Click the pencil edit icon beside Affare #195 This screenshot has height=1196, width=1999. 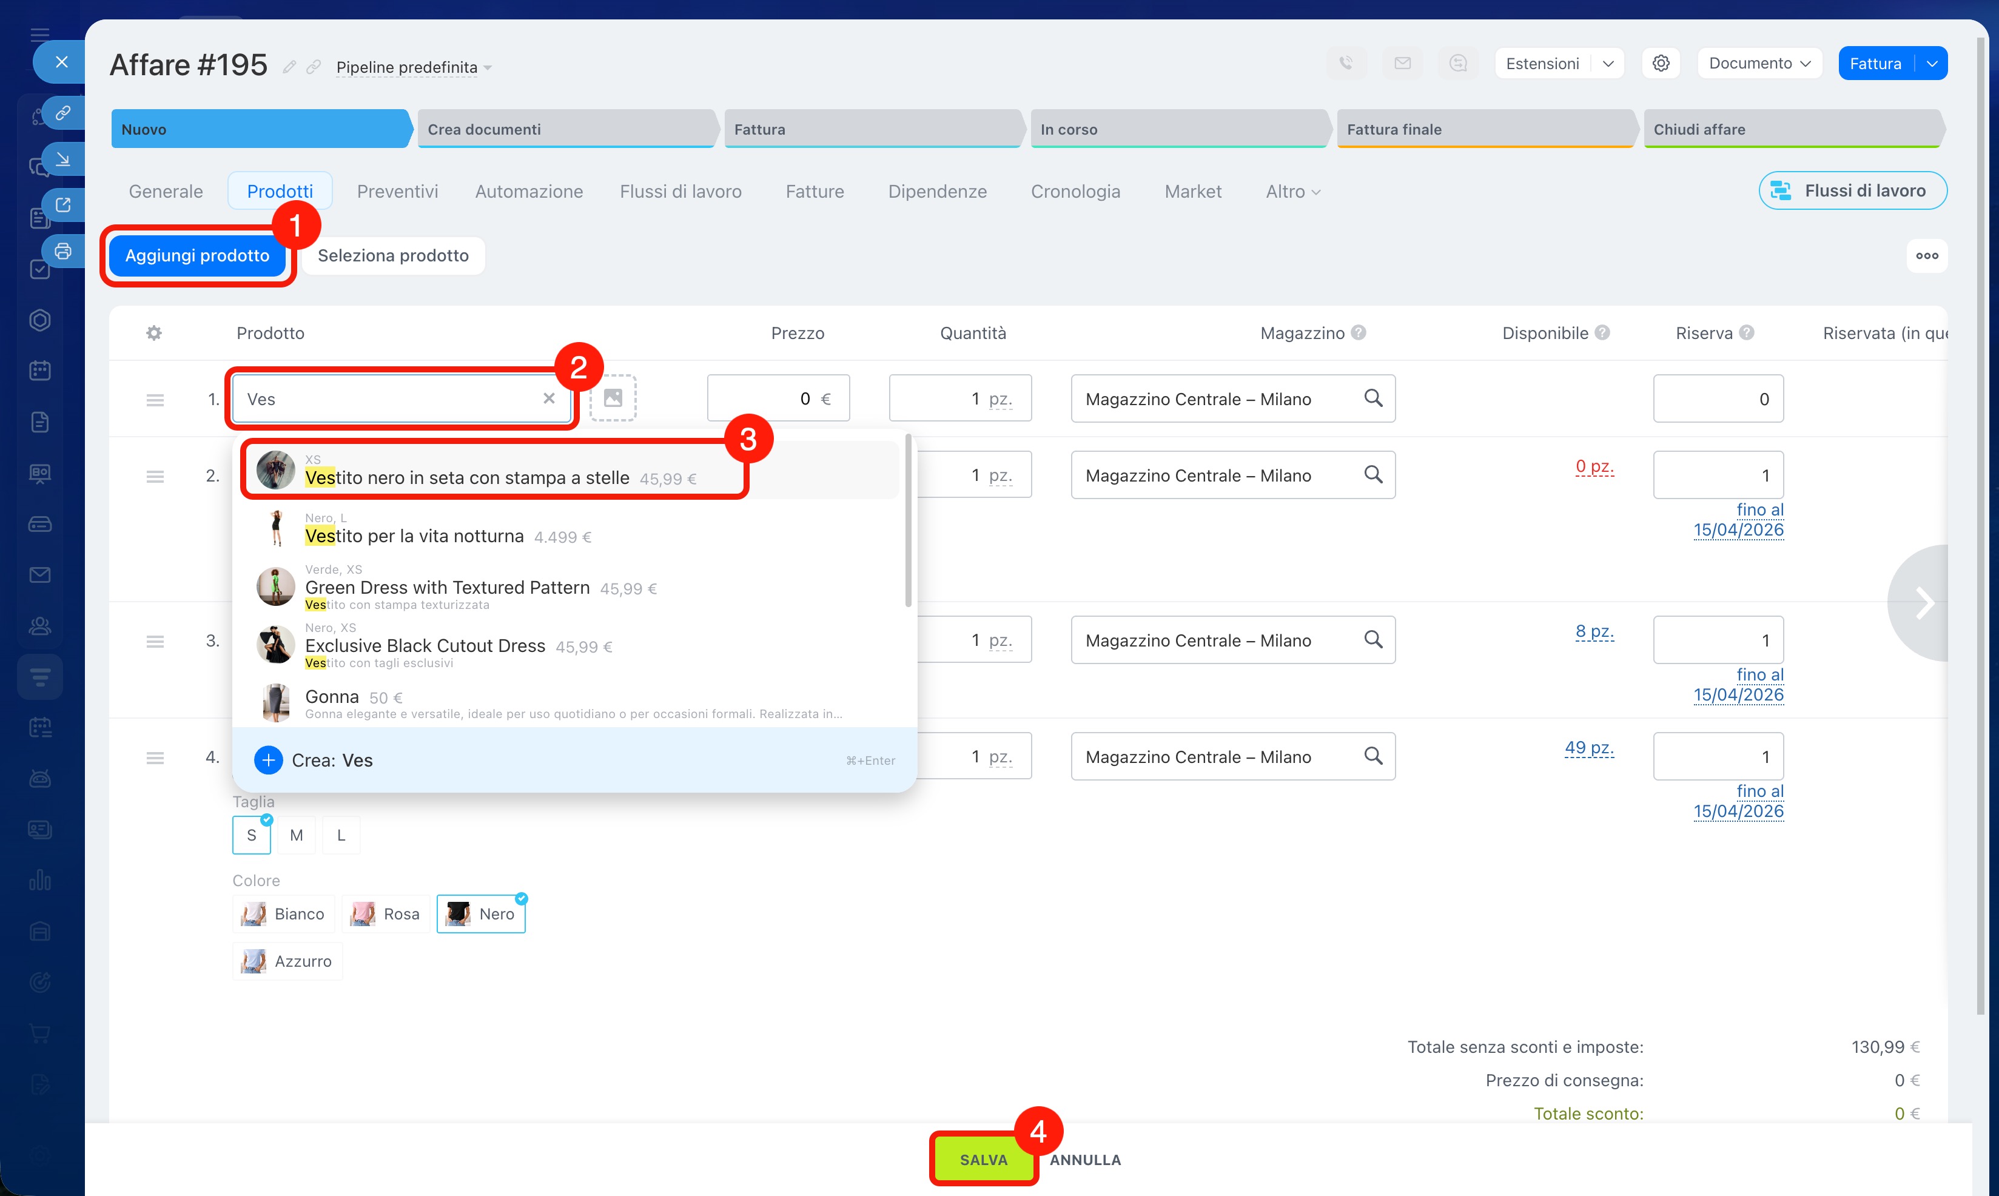click(x=289, y=67)
